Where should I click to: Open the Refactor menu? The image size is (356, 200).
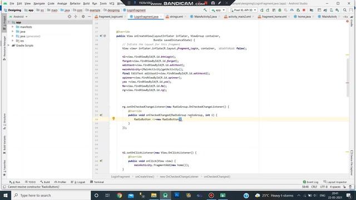pos(75,3)
